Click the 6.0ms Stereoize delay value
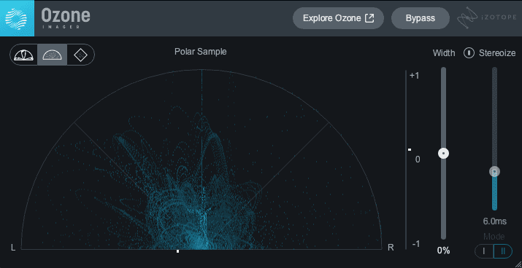 pos(495,221)
